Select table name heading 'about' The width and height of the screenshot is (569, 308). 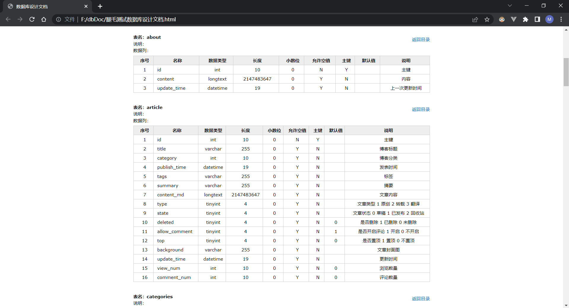(154, 37)
